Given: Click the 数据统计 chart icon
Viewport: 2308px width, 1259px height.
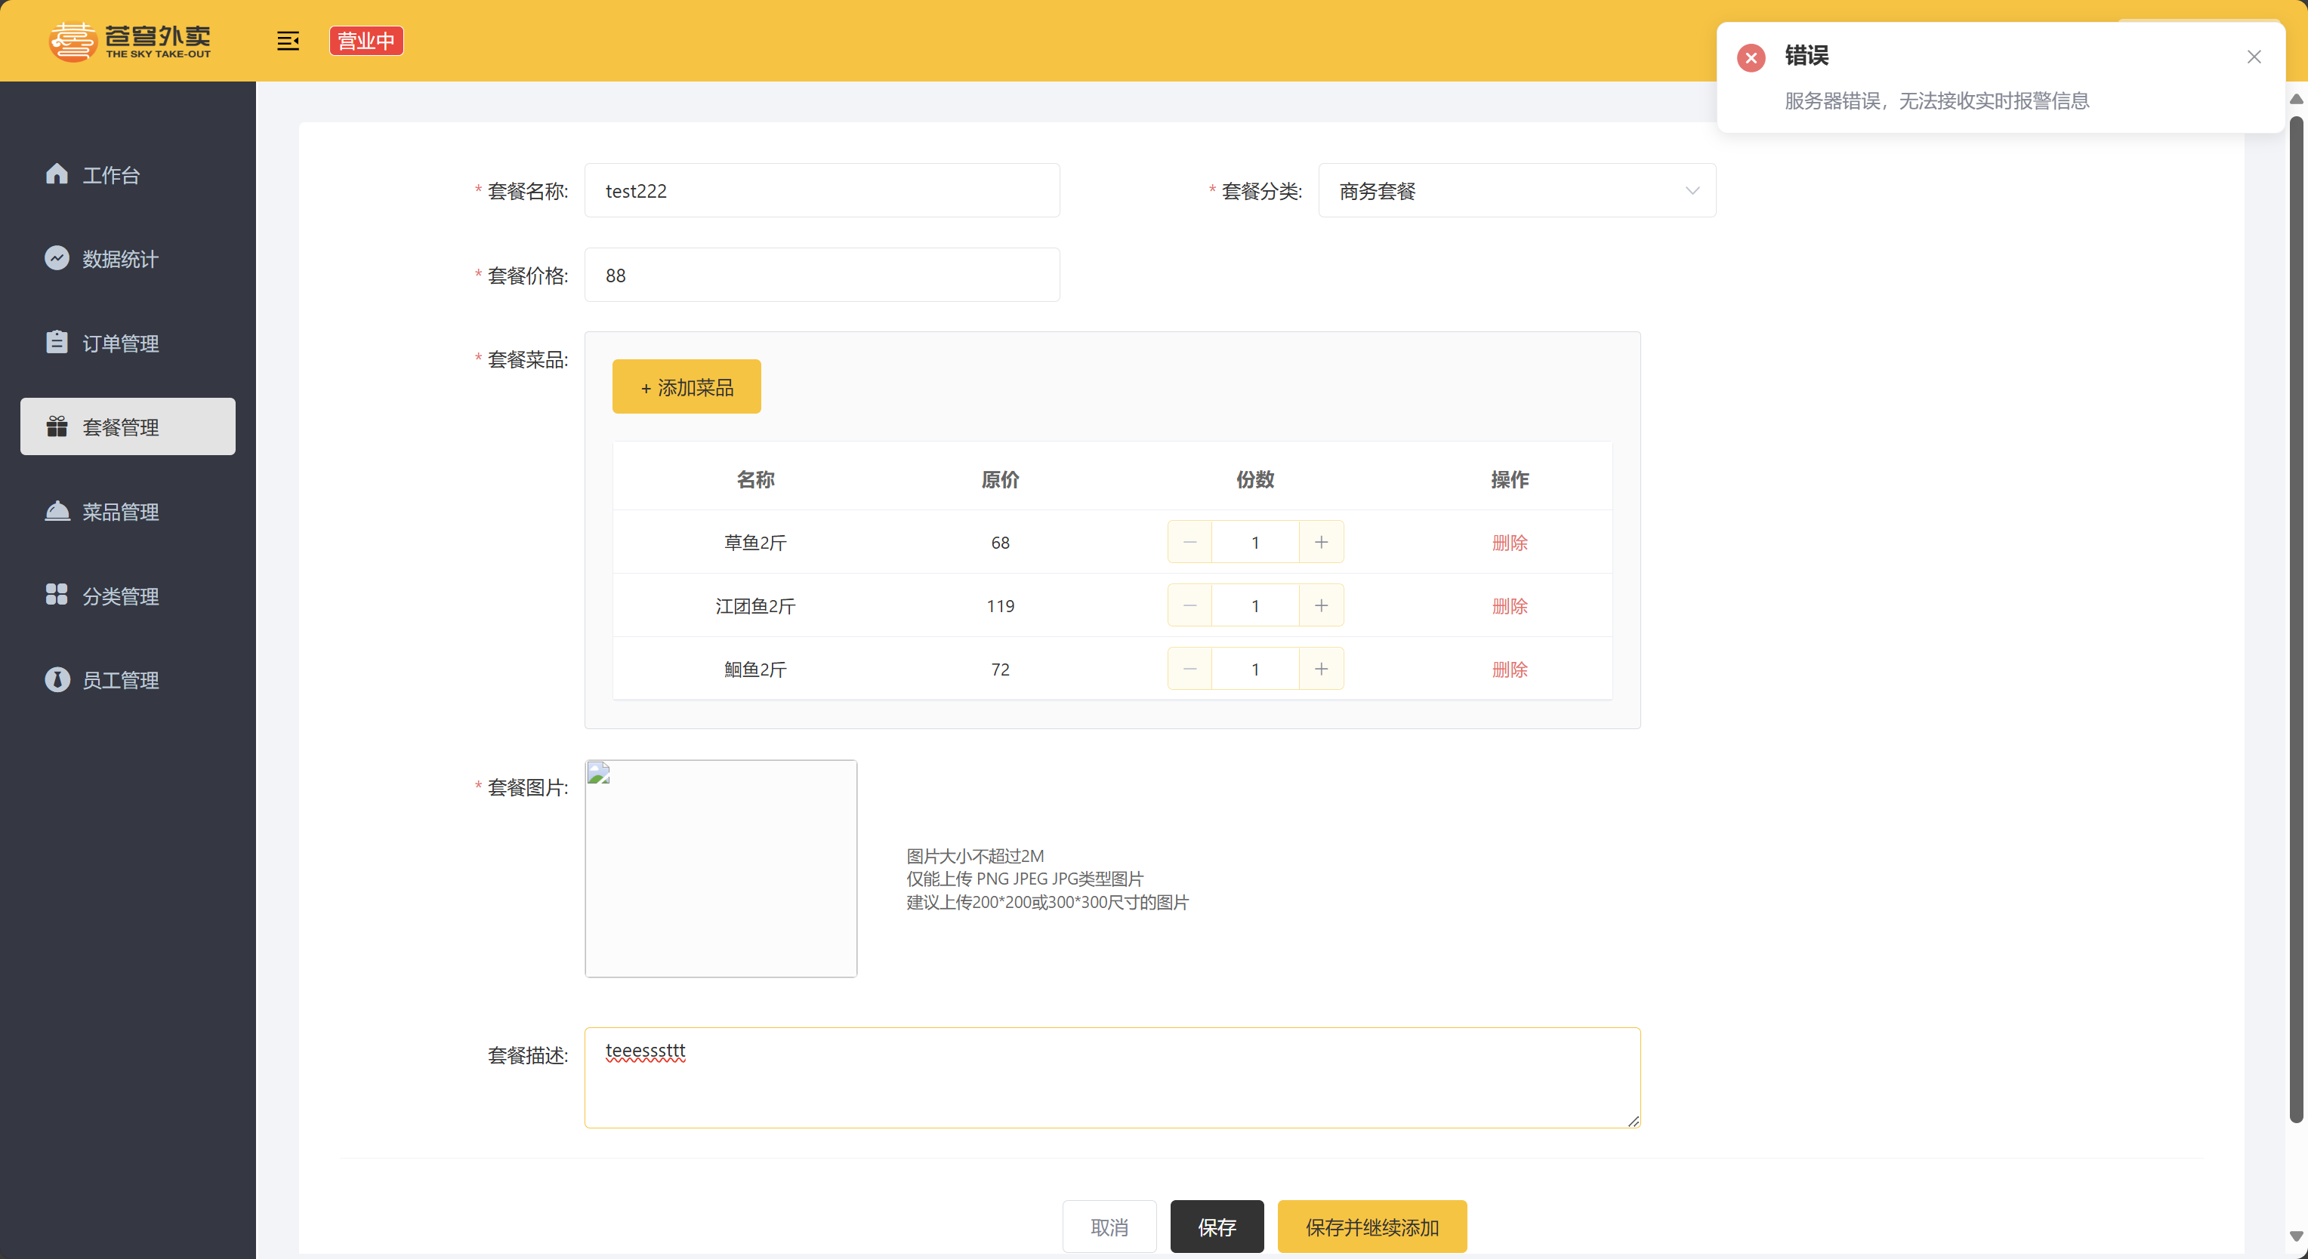Looking at the screenshot, I should (57, 258).
